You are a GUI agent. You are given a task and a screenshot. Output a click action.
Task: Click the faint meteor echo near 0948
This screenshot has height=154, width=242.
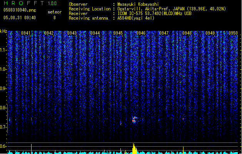point(183,119)
